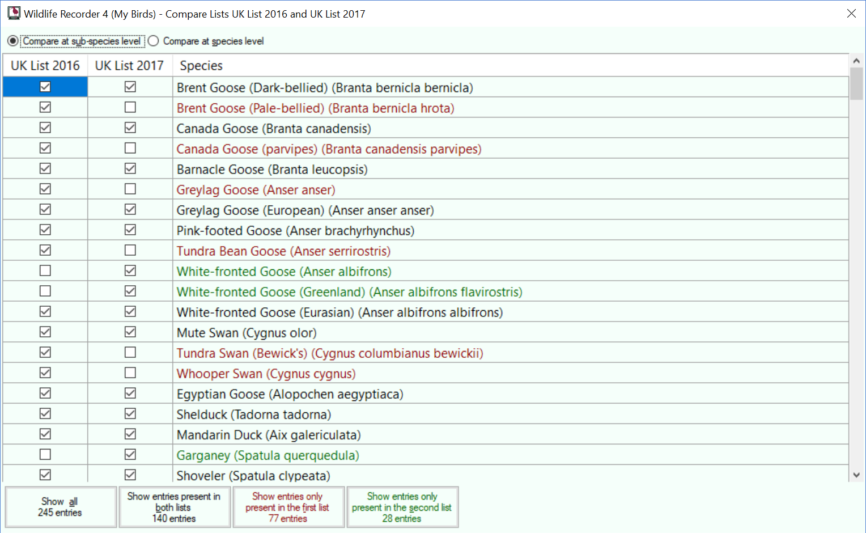Click the Wildlife Recorder app icon in title bar
866x533 pixels.
pos(14,13)
